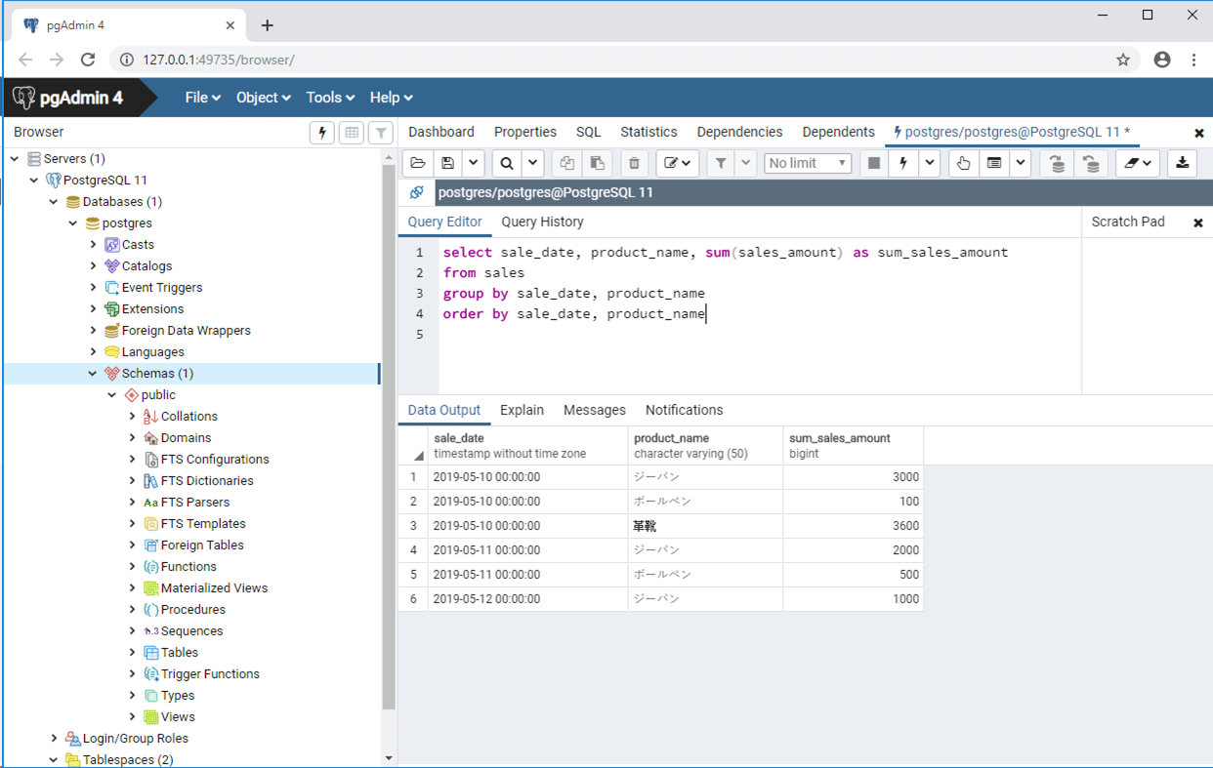The width and height of the screenshot is (1213, 768).
Task: Reload the page in the browser
Action: [x=88, y=60]
